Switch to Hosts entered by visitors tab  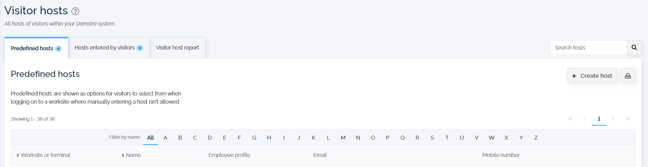[x=109, y=48]
